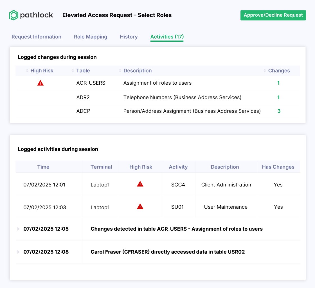Image resolution: width=315 pixels, height=288 pixels.
Task: Open the changes count for AGR_USERS
Action: click(278, 83)
